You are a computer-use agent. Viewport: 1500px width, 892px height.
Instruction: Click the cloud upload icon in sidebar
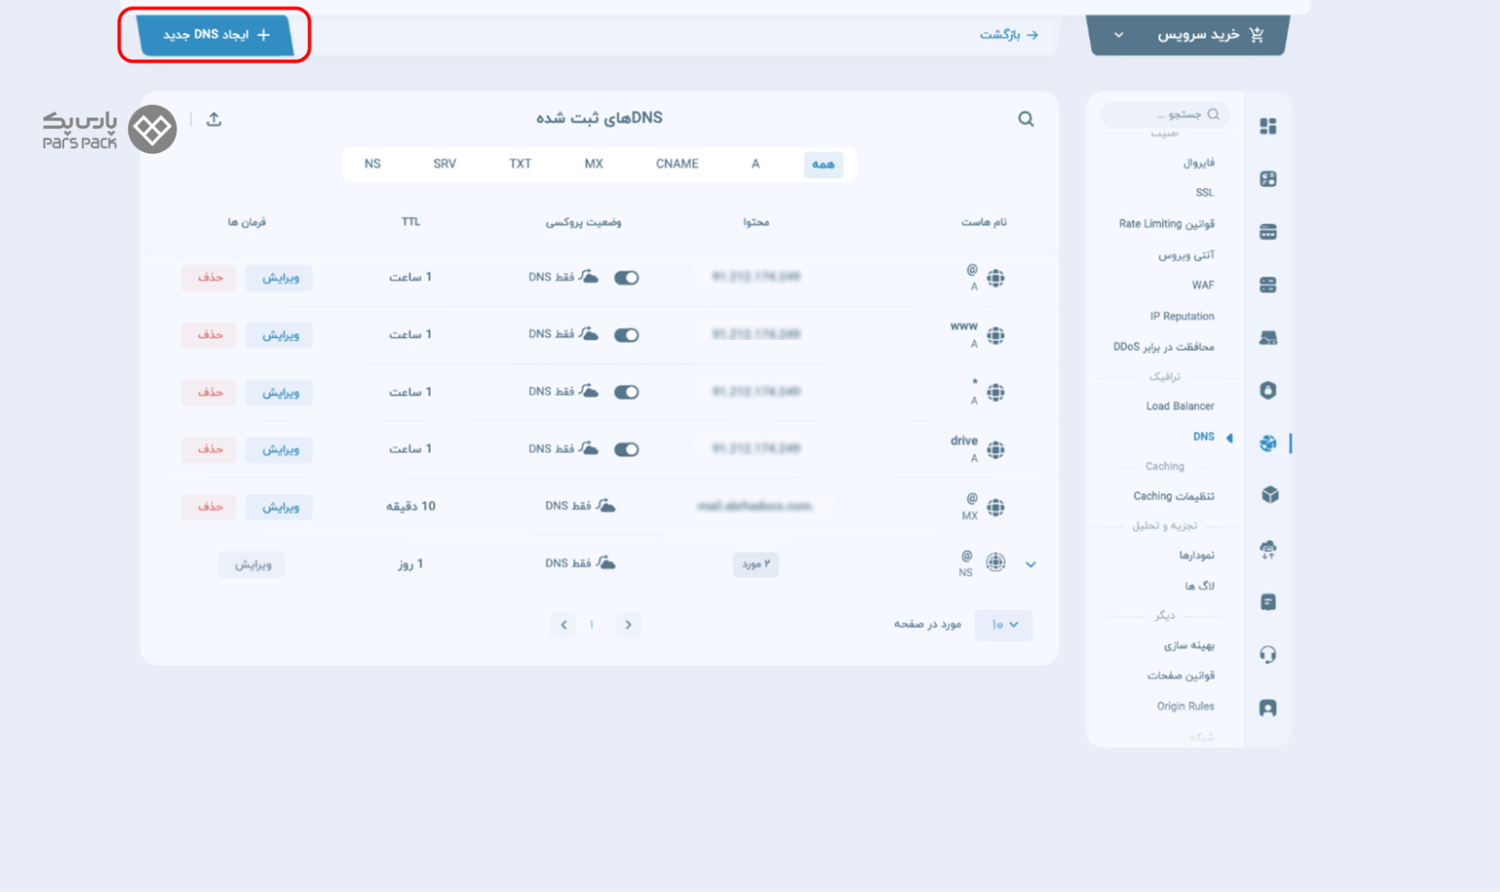tap(1267, 549)
